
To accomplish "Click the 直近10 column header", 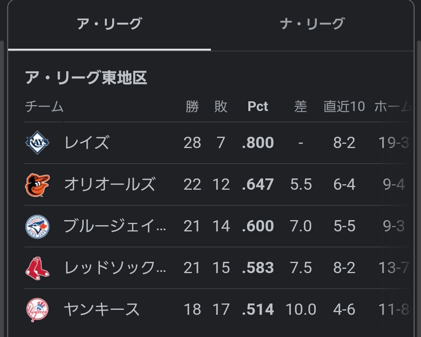I will (x=344, y=107).
